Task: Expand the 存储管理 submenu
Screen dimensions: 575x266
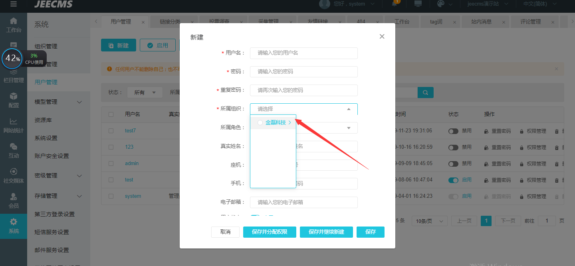Action: coord(79,196)
